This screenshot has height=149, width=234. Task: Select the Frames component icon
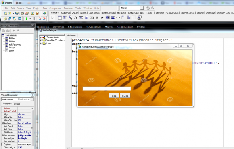60,18
